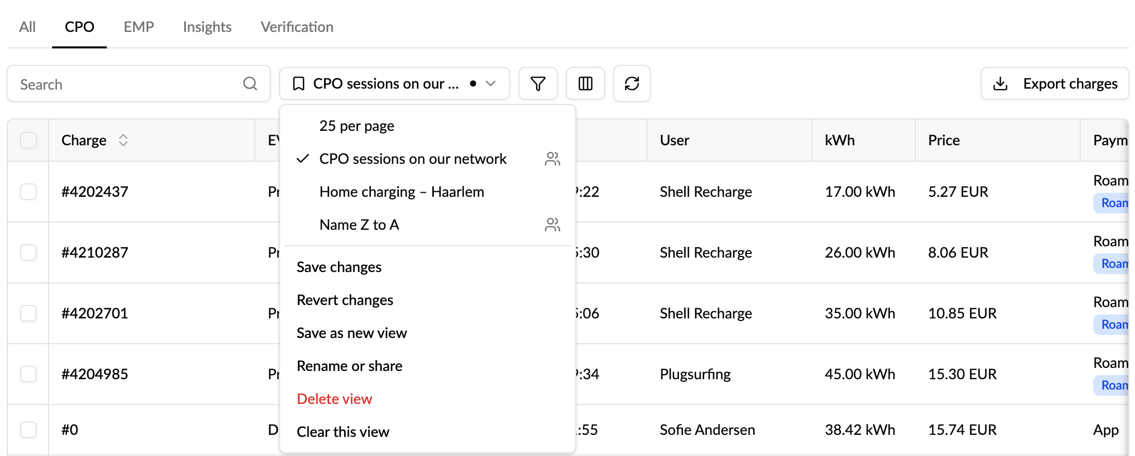
Task: Tick the select-all checkbox in header
Action: [28, 140]
